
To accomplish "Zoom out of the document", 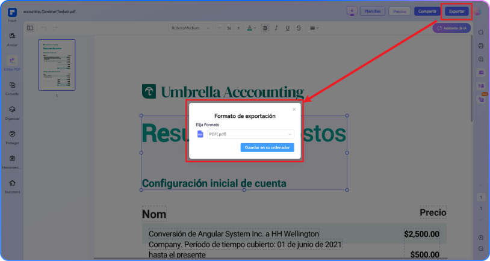I will pos(481,249).
